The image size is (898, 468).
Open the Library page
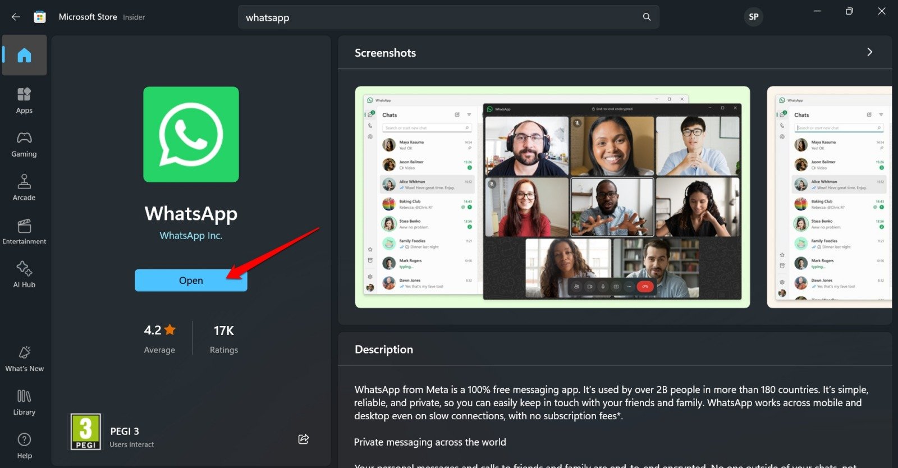(24, 402)
